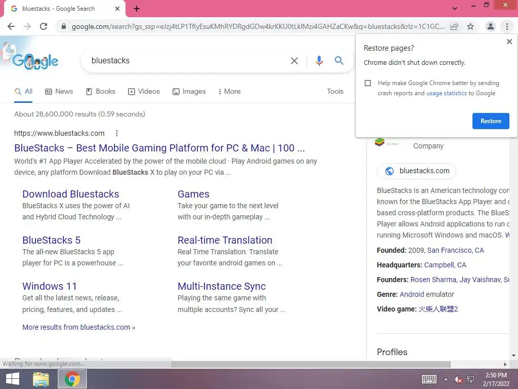View site info via the lock icon
The height and width of the screenshot is (389, 518).
tap(64, 26)
